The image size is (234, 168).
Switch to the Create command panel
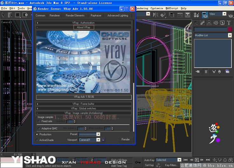point(197,23)
